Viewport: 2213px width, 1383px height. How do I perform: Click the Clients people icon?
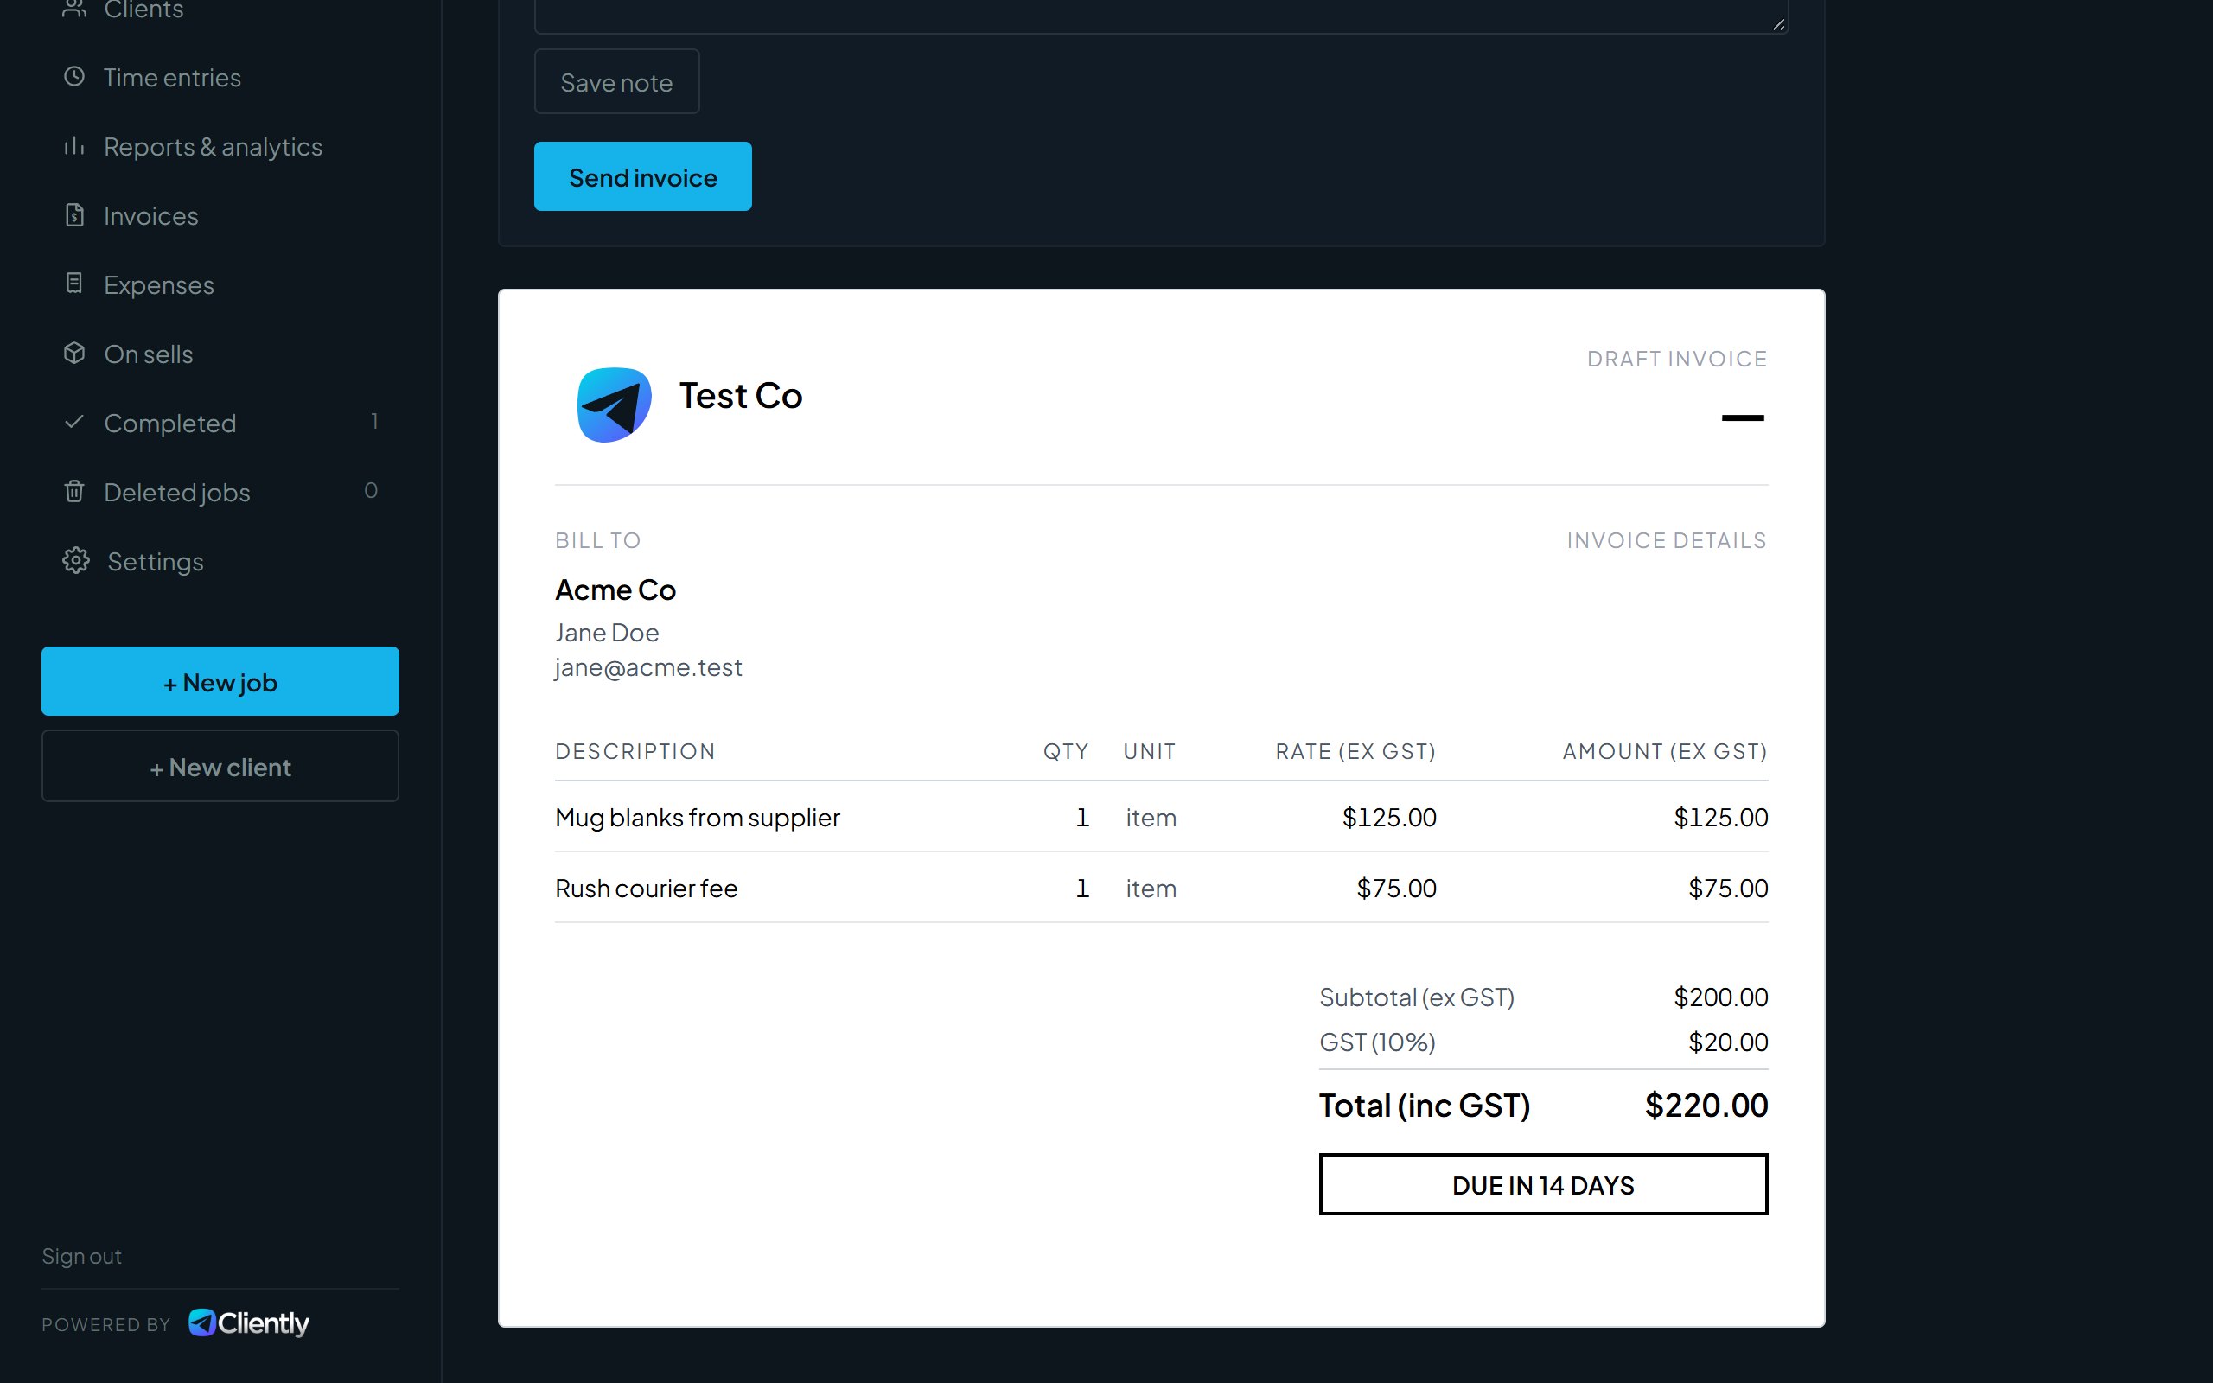(x=74, y=9)
